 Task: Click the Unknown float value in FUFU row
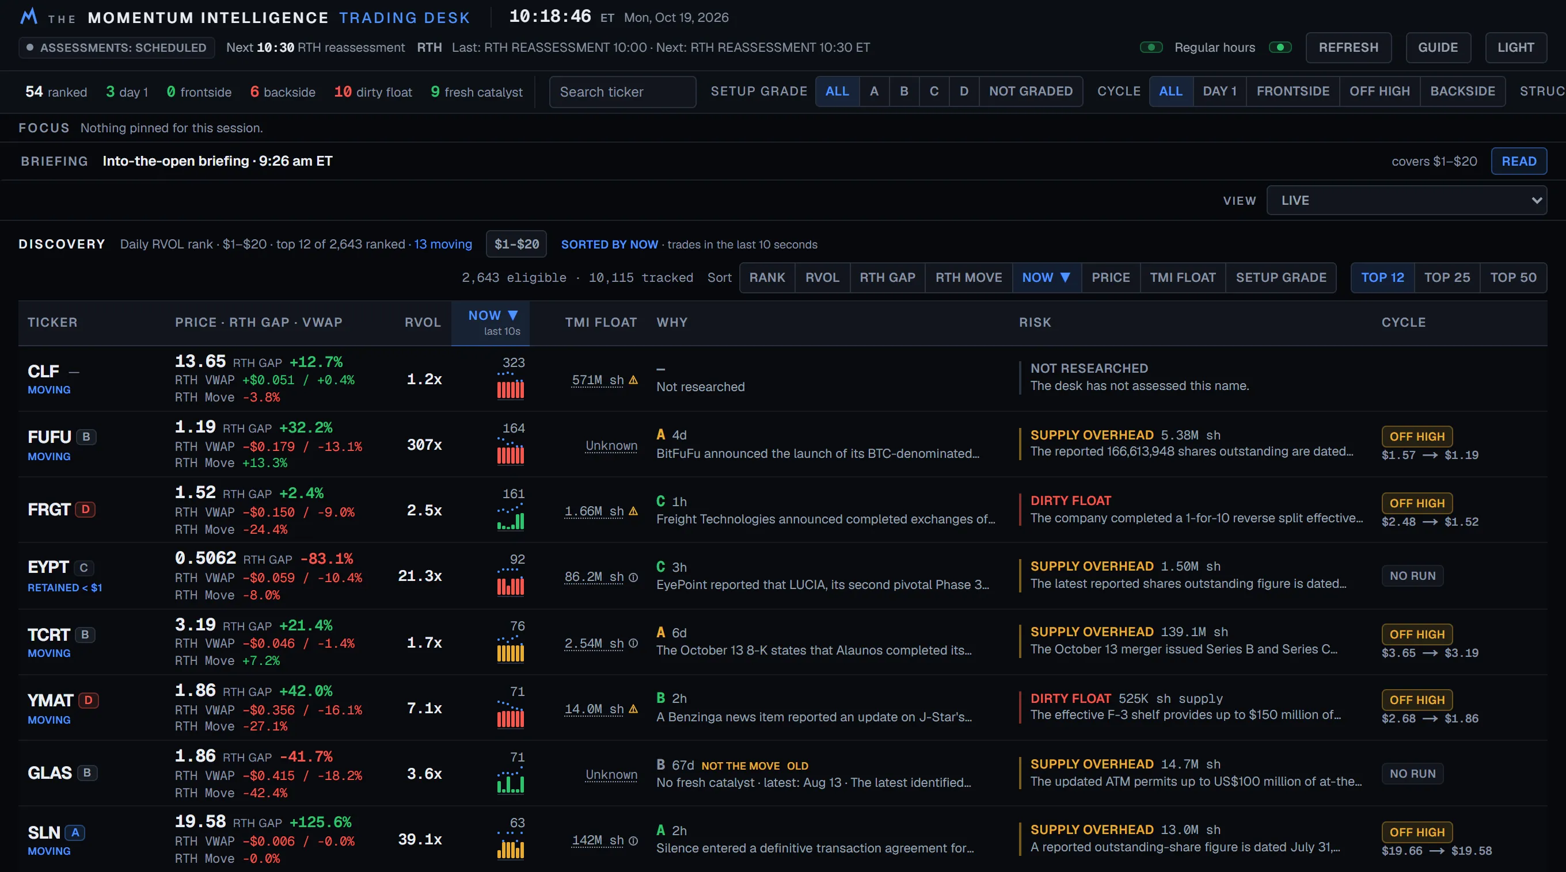[x=611, y=446]
